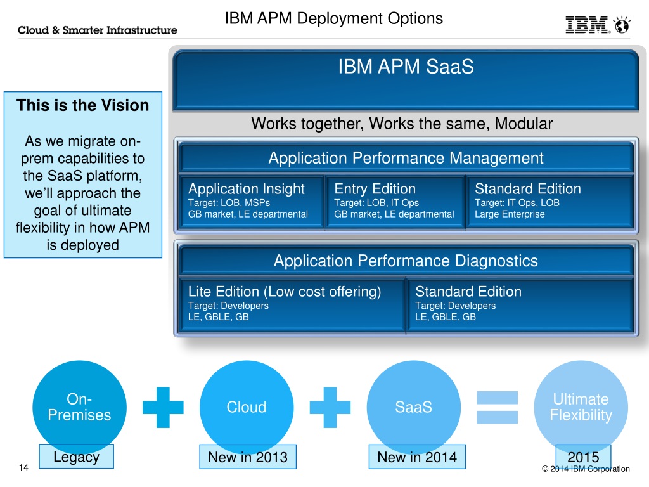The height and width of the screenshot is (487, 649).
Task: Click the New in 2013 label
Action: click(248, 457)
